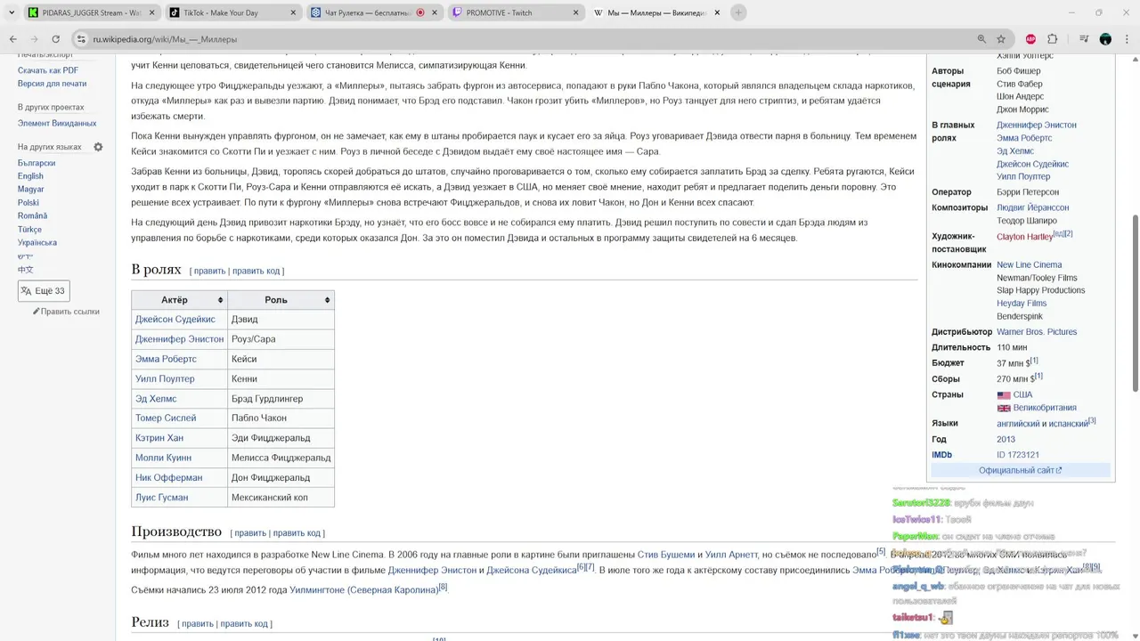Switch to the PROMOTIVE Twitch tab
This screenshot has width=1140, height=641.
click(x=514, y=12)
